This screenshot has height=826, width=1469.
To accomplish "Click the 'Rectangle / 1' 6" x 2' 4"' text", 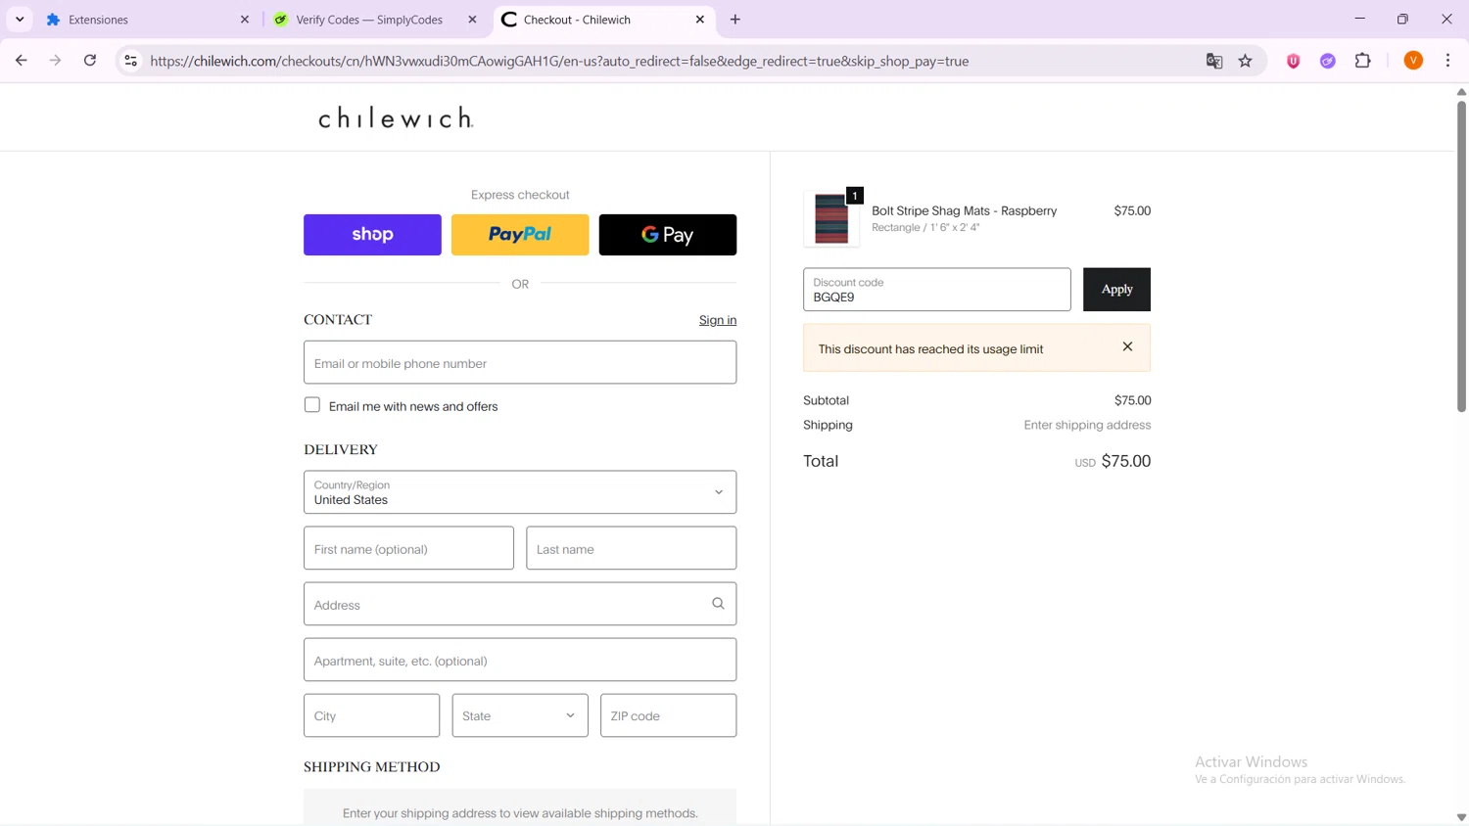I will pos(925,227).
